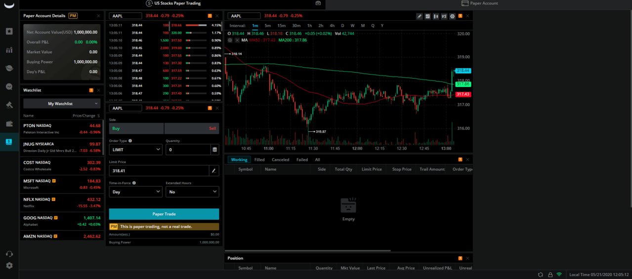Switch to the All orders tab

pos(317,159)
